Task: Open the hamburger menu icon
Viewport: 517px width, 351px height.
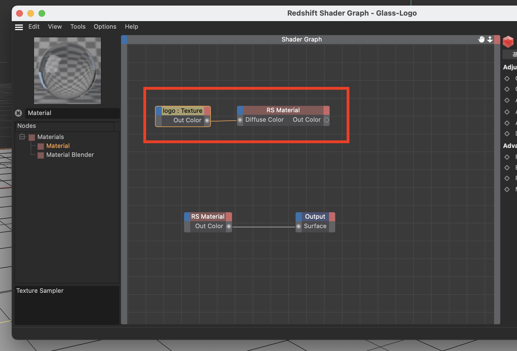Action: 19,27
